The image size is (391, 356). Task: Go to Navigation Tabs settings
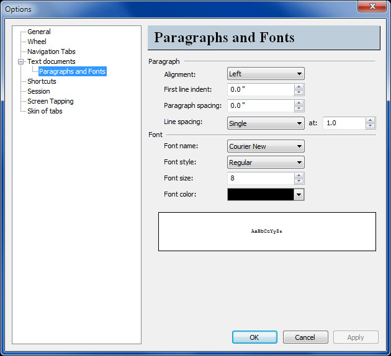[51, 51]
